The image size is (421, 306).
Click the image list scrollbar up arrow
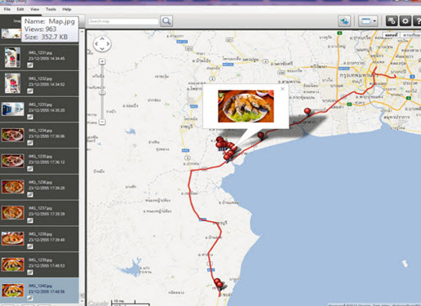82,32
